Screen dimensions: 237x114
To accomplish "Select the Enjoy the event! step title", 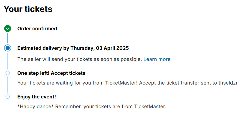I will click(37, 97).
